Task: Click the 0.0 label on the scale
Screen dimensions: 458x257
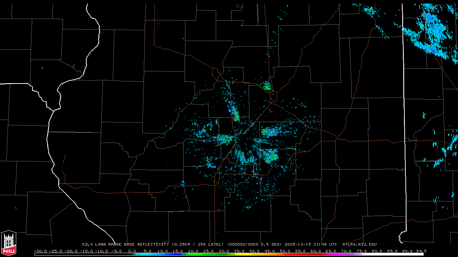Action: pyautogui.click(x=132, y=251)
